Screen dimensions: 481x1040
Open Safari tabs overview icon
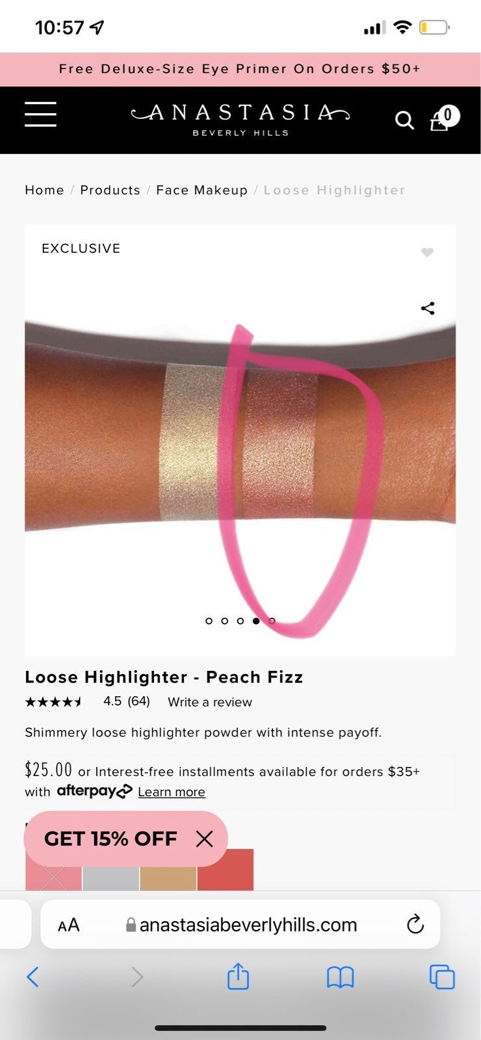(x=442, y=977)
